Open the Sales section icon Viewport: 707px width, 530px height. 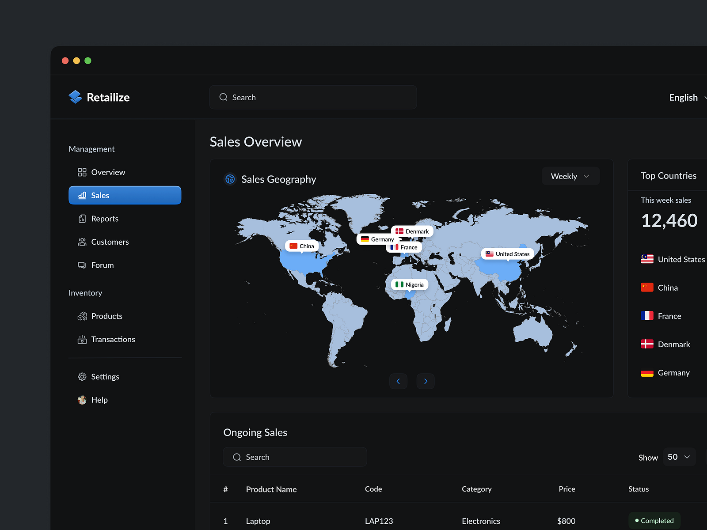pyautogui.click(x=82, y=195)
